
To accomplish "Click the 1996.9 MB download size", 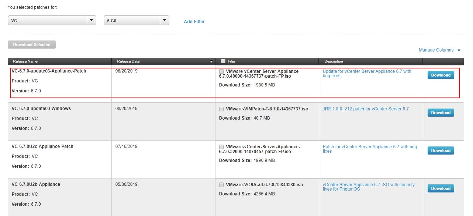I will [264, 160].
